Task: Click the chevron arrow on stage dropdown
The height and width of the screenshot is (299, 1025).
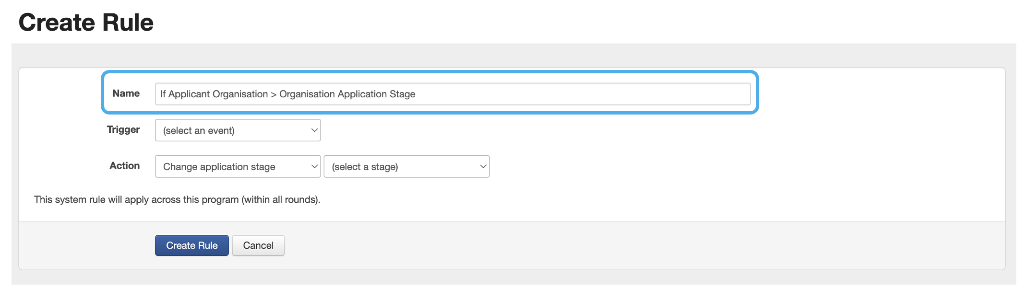Action: [483, 167]
